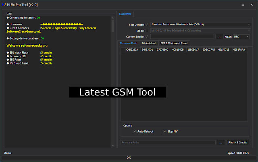258x162 pixels.
Task: Click the Mi Fix Pro Tool logo icon
Action: (4, 5)
